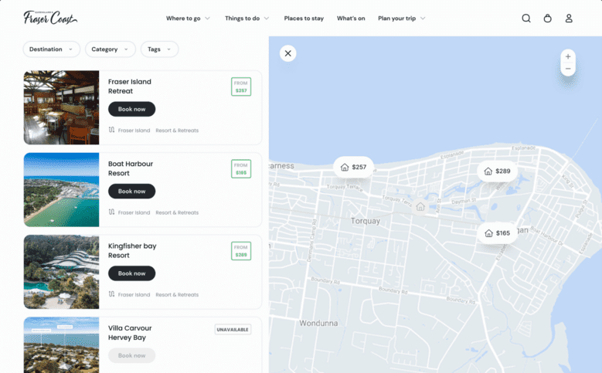The image size is (602, 373).
Task: Expand the Plan your trip menu
Action: coord(402,18)
